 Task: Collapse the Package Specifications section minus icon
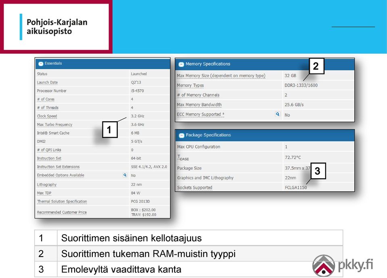[x=182, y=136]
